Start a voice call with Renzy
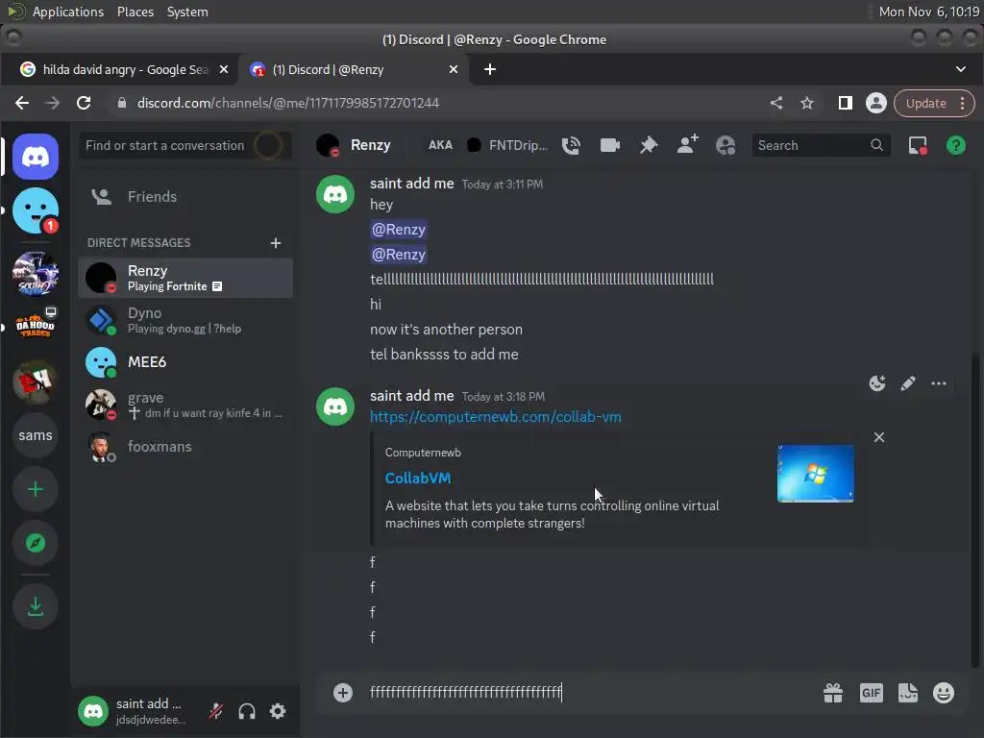The image size is (984, 738). point(571,146)
